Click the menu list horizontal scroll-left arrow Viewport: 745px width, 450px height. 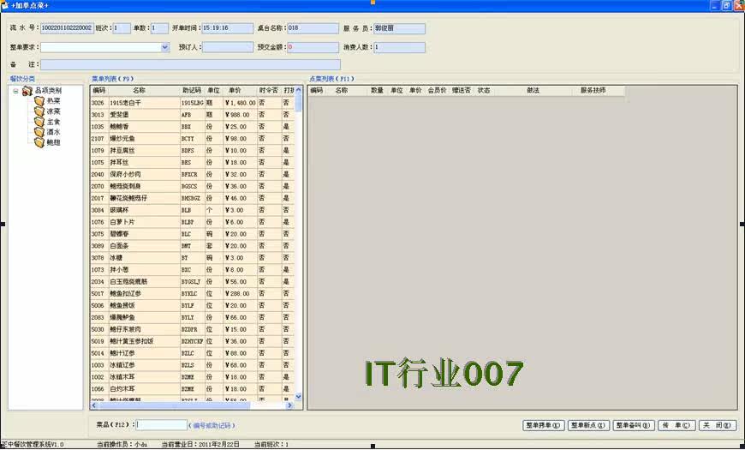(x=93, y=405)
